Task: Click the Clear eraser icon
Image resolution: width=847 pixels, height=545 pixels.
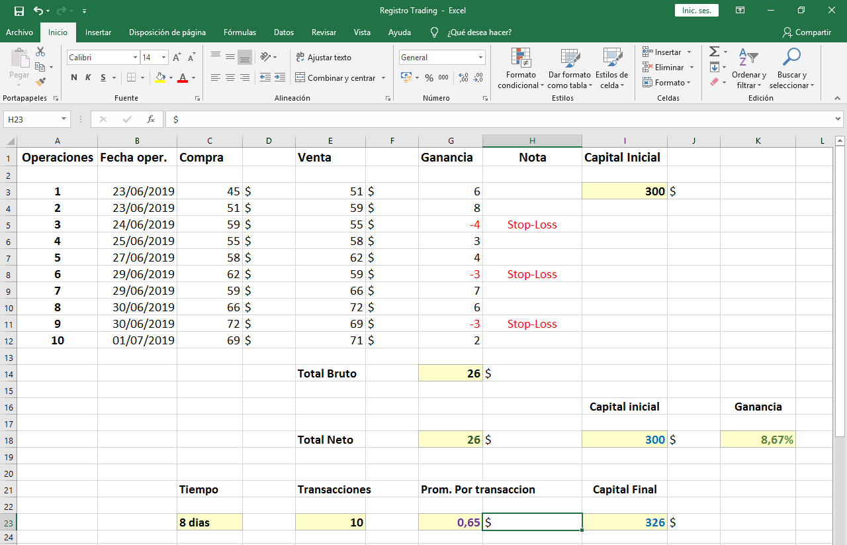Action: (714, 82)
